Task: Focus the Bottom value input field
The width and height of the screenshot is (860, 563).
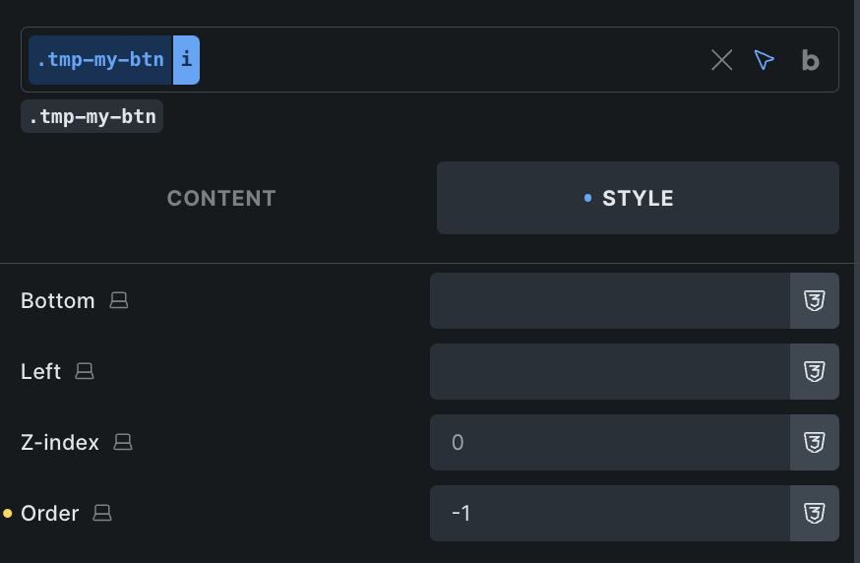Action: [x=610, y=301]
